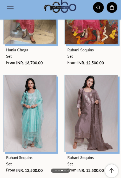Select the price under the turquoise Ruhani set

[24, 170]
